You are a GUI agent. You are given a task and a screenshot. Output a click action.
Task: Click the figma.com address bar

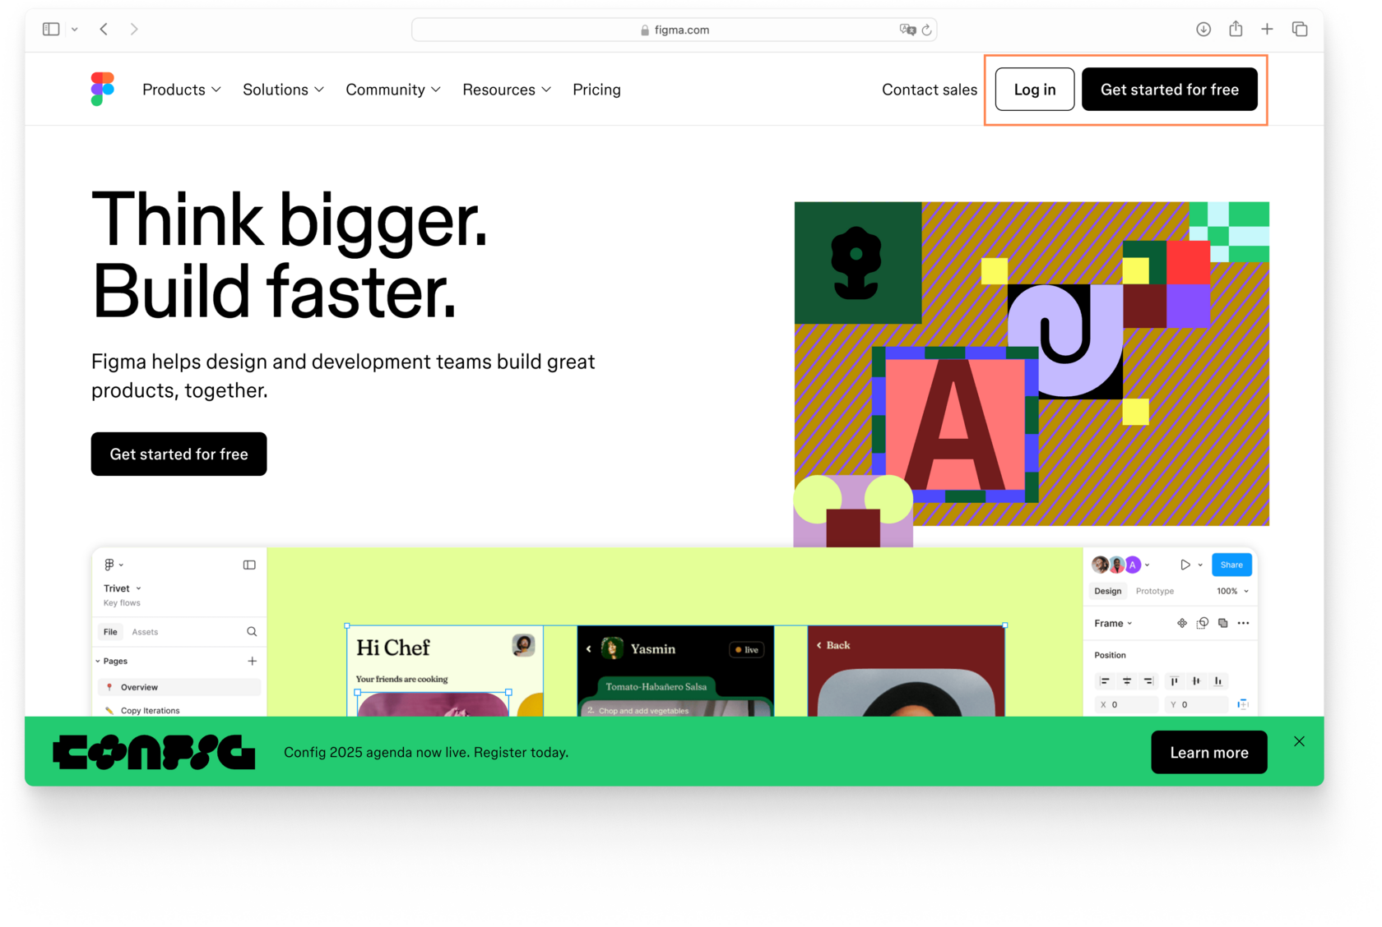(x=674, y=30)
